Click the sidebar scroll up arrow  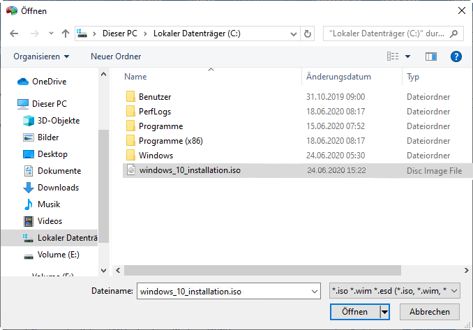[x=103, y=74]
